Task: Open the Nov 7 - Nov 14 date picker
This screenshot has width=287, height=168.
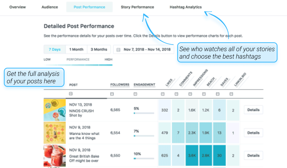Action: click(144, 49)
